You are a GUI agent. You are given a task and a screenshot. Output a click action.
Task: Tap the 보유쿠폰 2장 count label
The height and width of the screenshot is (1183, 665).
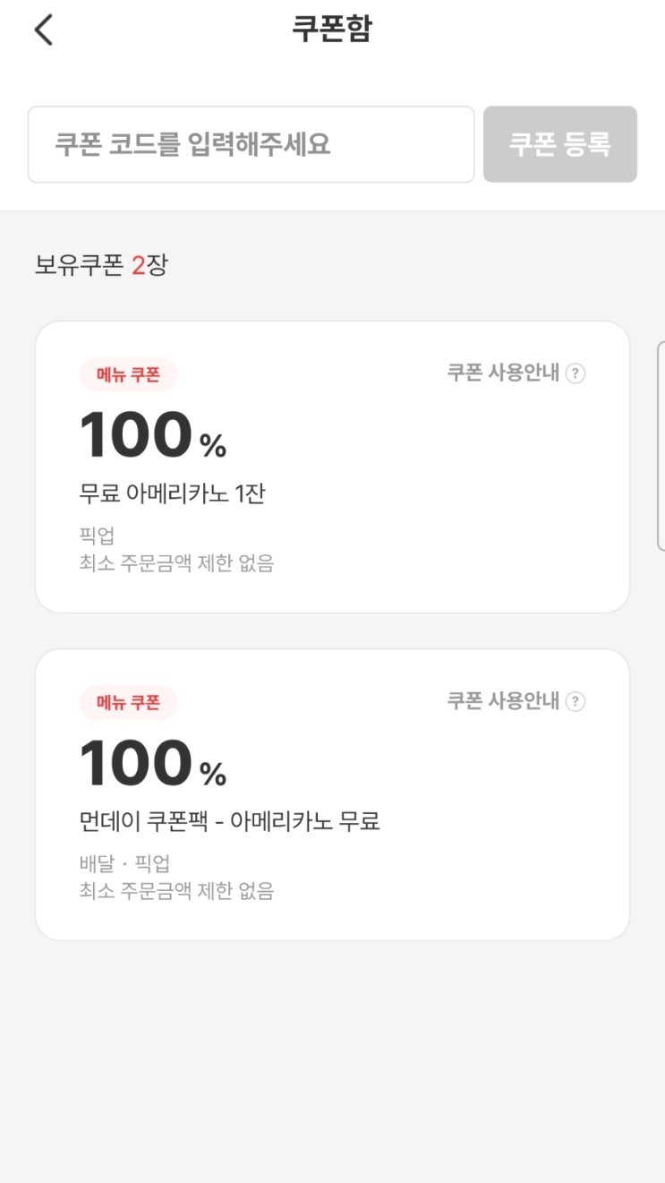(x=101, y=266)
